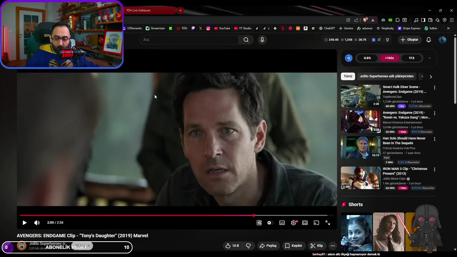Toggle the browser sidebar panel icon
Screen dimensions: 457x257
(423, 20)
